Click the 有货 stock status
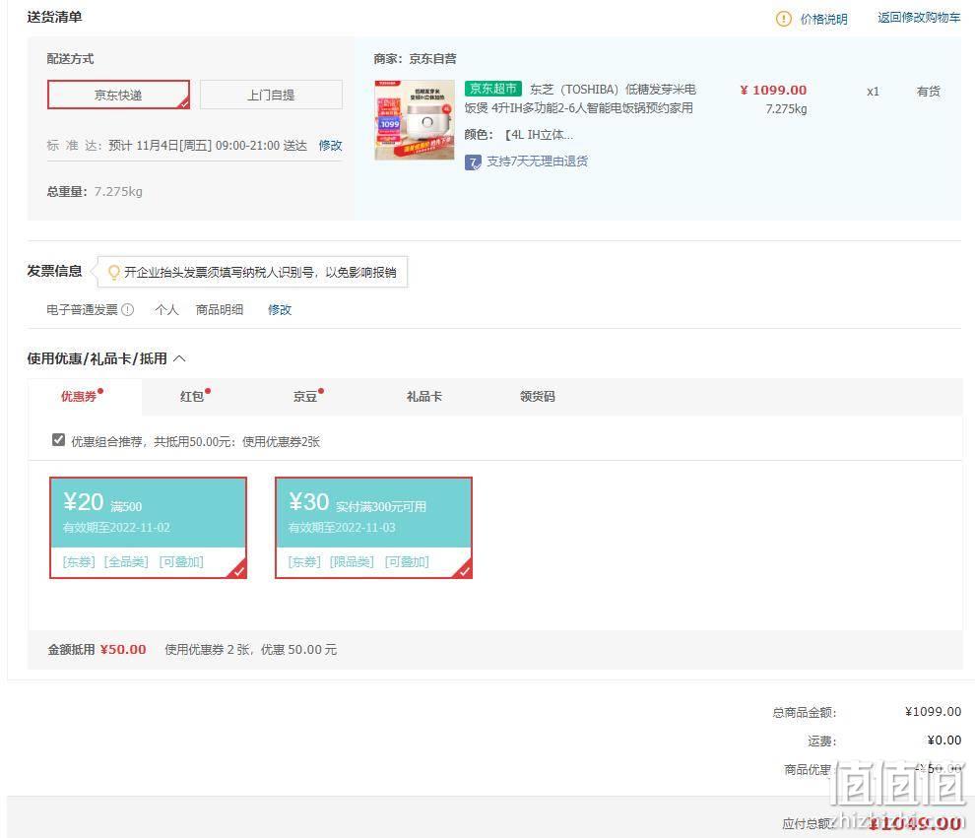975x838 pixels. coord(929,92)
